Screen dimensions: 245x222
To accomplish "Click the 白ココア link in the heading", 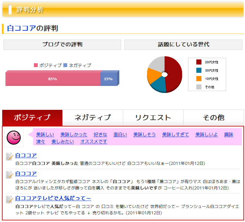I will tap(21, 28).
